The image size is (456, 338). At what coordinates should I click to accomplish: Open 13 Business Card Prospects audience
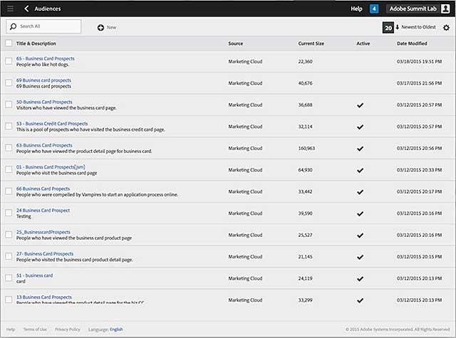[x=44, y=297]
